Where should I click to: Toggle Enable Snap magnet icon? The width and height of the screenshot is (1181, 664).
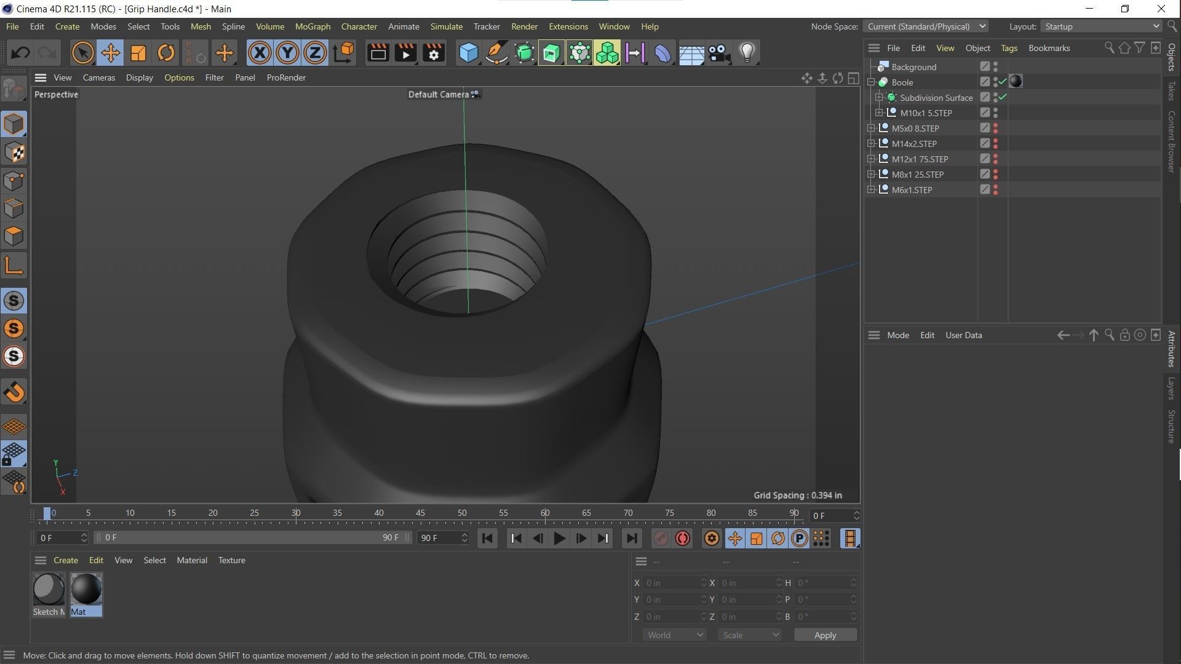[14, 392]
